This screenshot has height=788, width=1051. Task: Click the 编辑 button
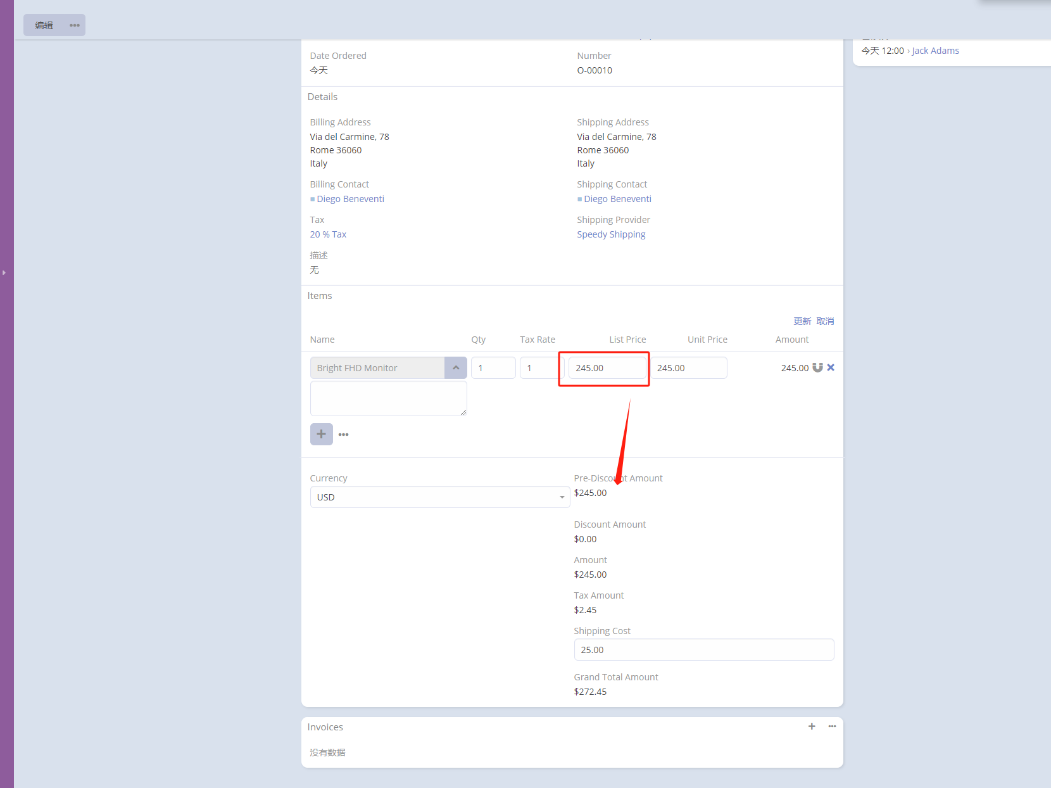[x=44, y=25]
